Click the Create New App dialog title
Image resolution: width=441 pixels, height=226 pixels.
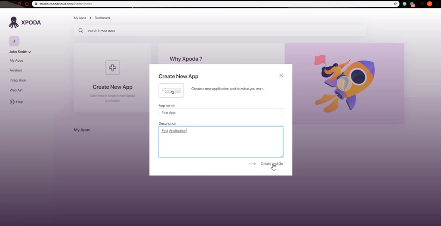[x=178, y=76]
